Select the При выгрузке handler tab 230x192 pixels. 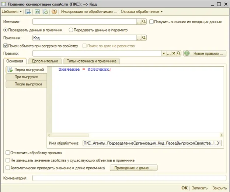pyautogui.click(x=26, y=77)
